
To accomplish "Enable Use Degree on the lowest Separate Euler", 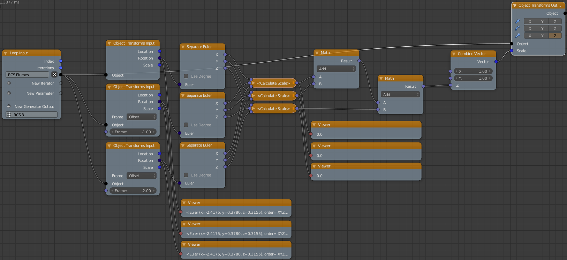I will [186, 175].
